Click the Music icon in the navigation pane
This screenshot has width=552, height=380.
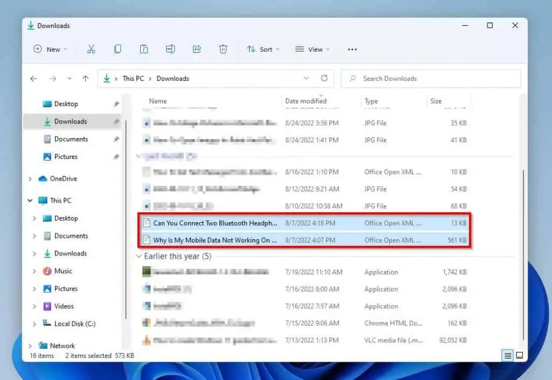tap(47, 271)
